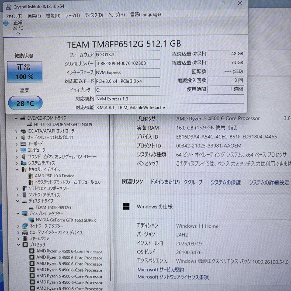The width and height of the screenshot is (291, 291).
Task: Click the トラステッド プラットフォーム モジュール 2.0 icon
Action: (x=31, y=182)
